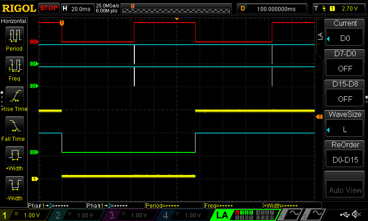Select the Freq measurement icon
The image size is (368, 221).
14,66
